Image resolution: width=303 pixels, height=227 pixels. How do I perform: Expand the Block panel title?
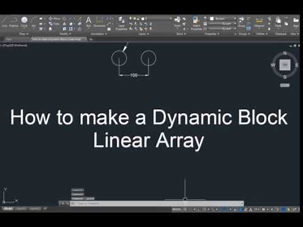click(181, 33)
